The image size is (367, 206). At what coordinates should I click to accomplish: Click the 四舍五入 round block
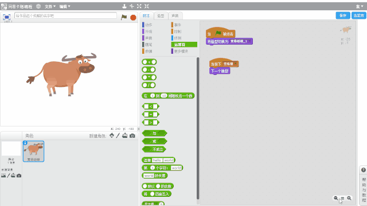click(x=157, y=194)
